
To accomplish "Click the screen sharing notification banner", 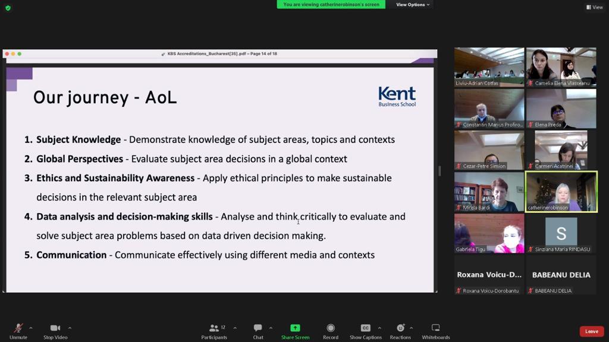I will (x=331, y=5).
